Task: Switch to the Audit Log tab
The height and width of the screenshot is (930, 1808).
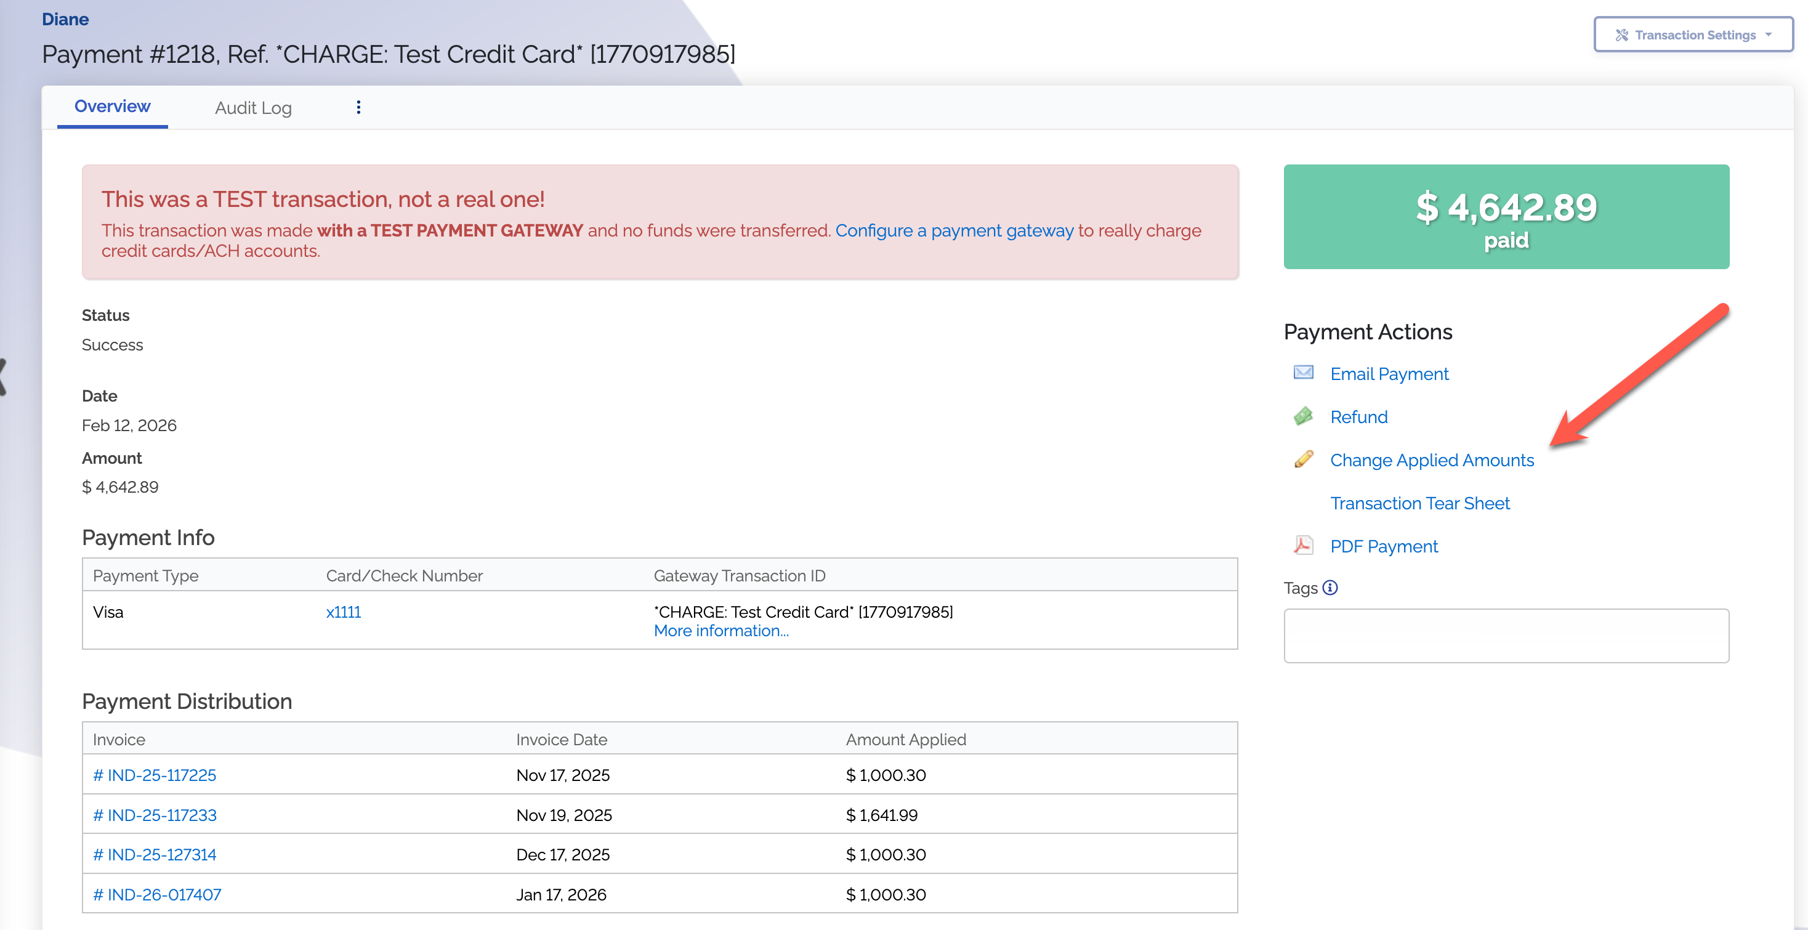Action: click(252, 108)
